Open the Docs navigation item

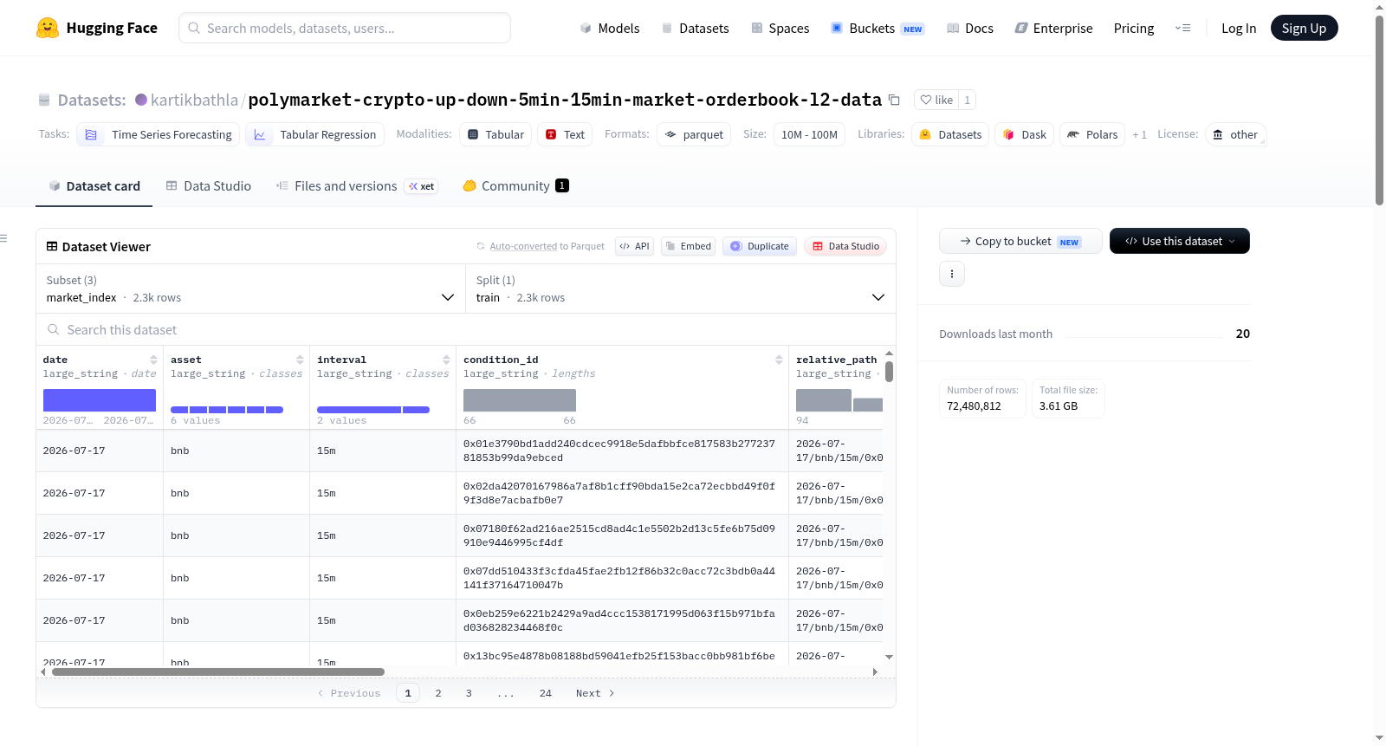pos(970,28)
